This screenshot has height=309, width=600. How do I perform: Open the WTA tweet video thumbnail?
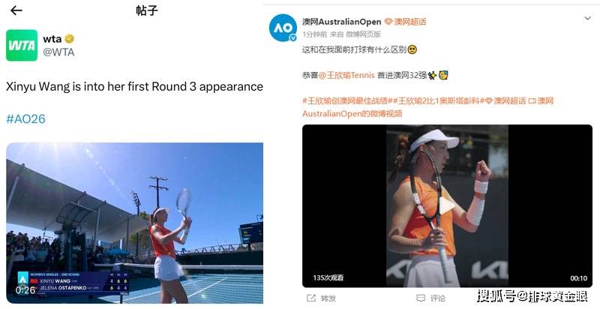[x=135, y=223]
